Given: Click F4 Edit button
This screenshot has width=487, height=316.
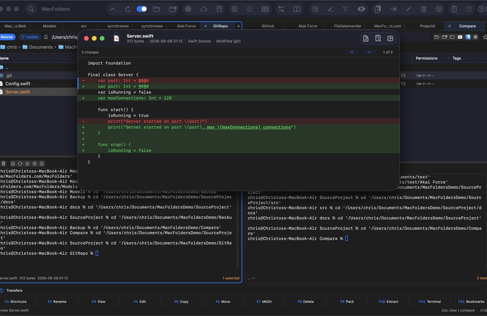Looking at the screenshot, I should pos(140,302).
